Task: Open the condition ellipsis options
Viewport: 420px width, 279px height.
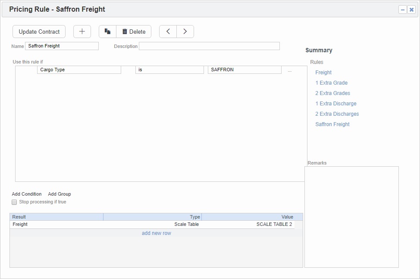Action: (289, 70)
